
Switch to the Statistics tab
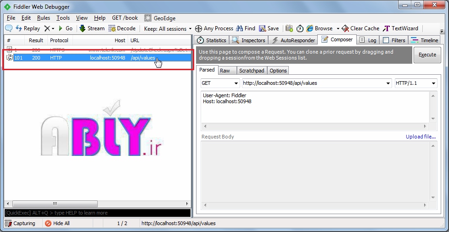tap(211, 40)
